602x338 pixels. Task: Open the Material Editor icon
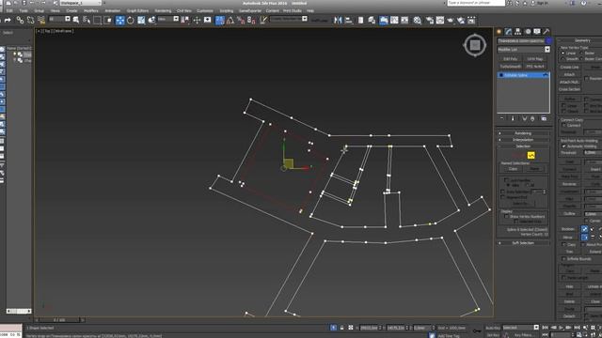pyautogui.click(x=418, y=20)
